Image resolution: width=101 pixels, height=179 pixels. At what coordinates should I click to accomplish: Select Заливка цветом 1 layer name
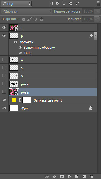point(48,100)
